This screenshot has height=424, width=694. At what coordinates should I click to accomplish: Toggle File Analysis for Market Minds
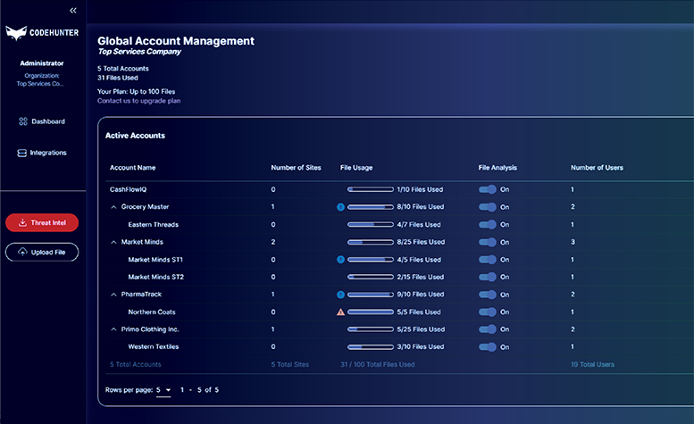[x=488, y=242]
